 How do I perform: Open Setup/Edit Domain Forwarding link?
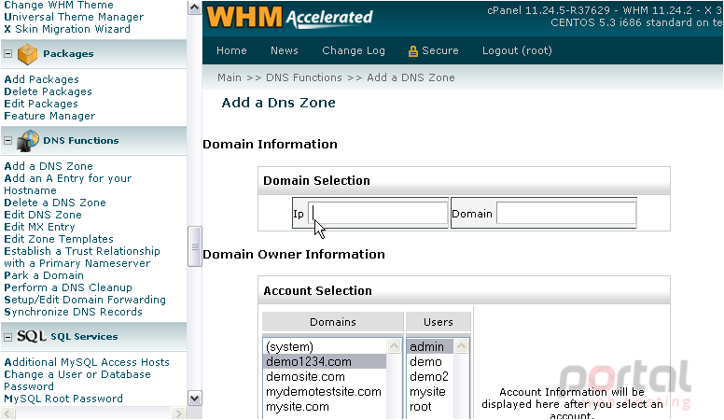click(85, 300)
